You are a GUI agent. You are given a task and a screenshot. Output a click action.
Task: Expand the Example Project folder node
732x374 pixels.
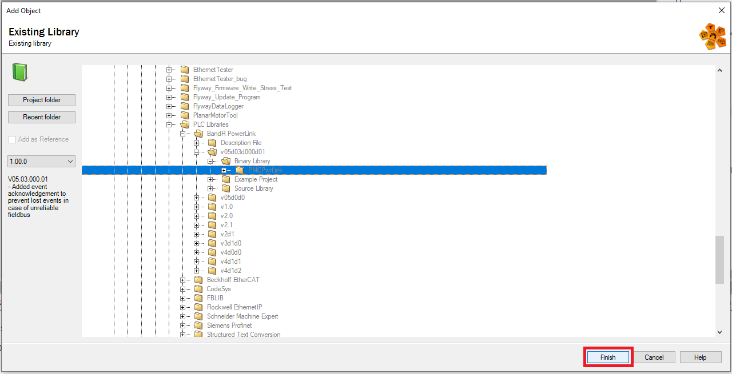tap(210, 179)
